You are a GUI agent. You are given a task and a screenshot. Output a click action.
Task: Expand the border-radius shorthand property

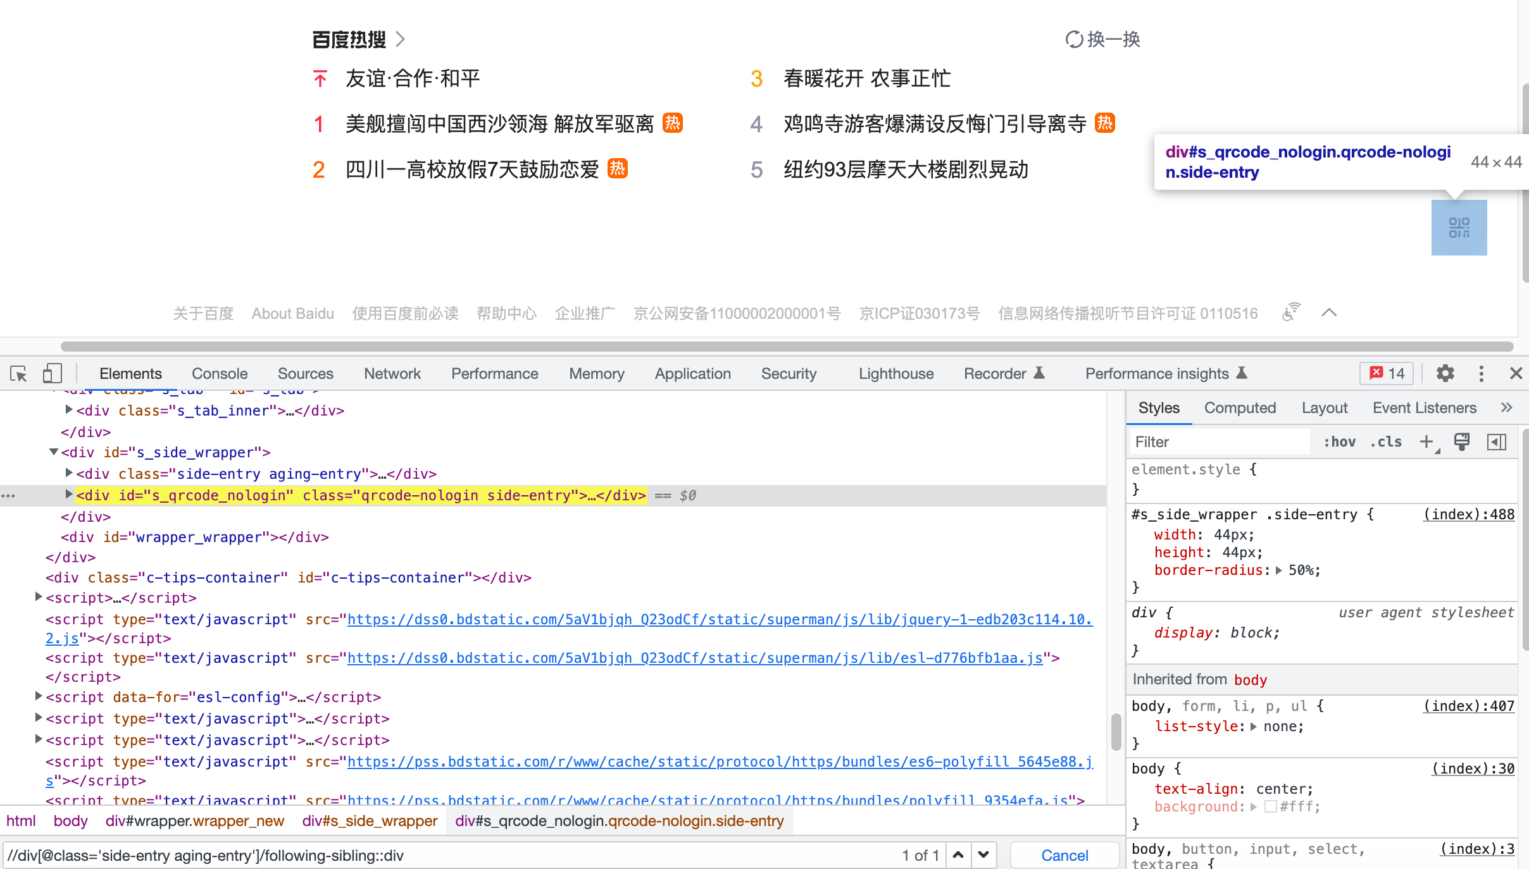(x=1279, y=570)
